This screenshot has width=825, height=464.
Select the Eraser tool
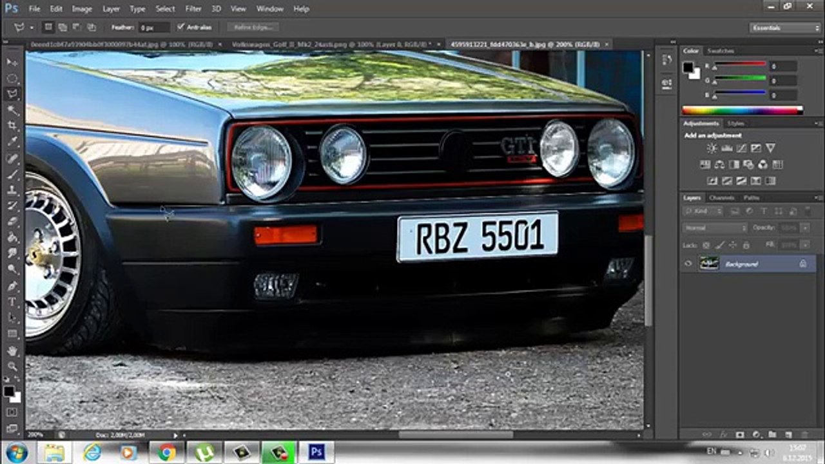pyautogui.click(x=12, y=222)
